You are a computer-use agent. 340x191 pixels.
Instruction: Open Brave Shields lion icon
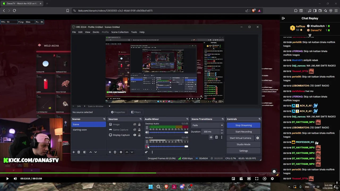(x=254, y=11)
